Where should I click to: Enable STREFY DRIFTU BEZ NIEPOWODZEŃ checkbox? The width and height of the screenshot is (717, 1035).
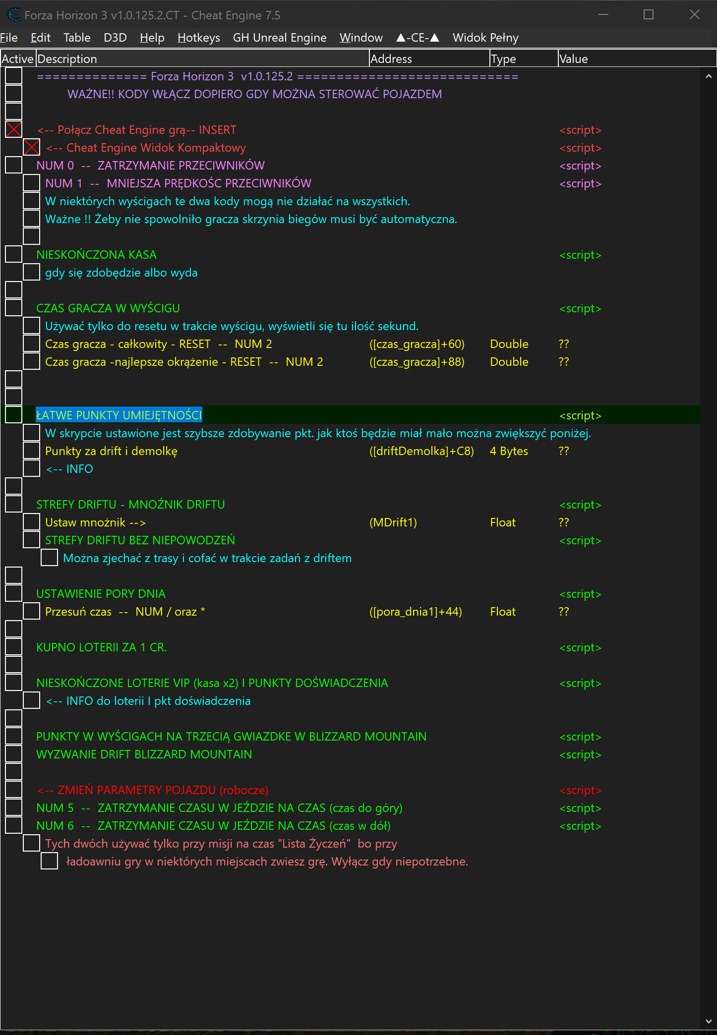(31, 540)
